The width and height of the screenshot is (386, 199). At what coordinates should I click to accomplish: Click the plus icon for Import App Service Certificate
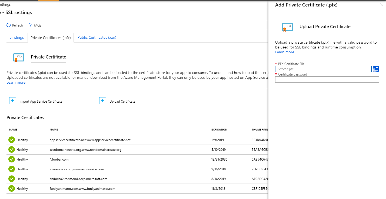12,101
